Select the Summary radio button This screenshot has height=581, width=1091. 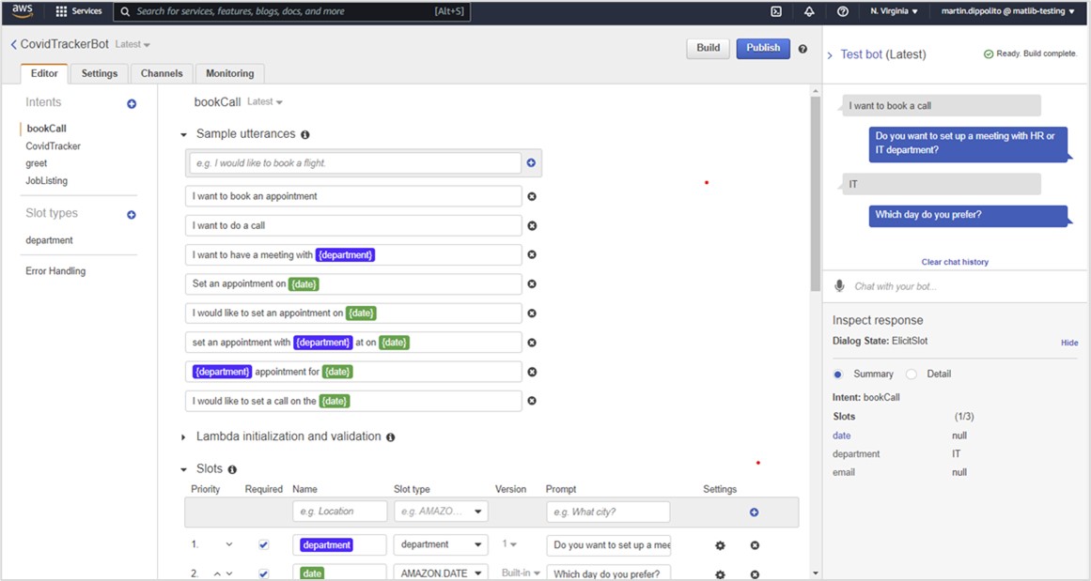point(838,374)
